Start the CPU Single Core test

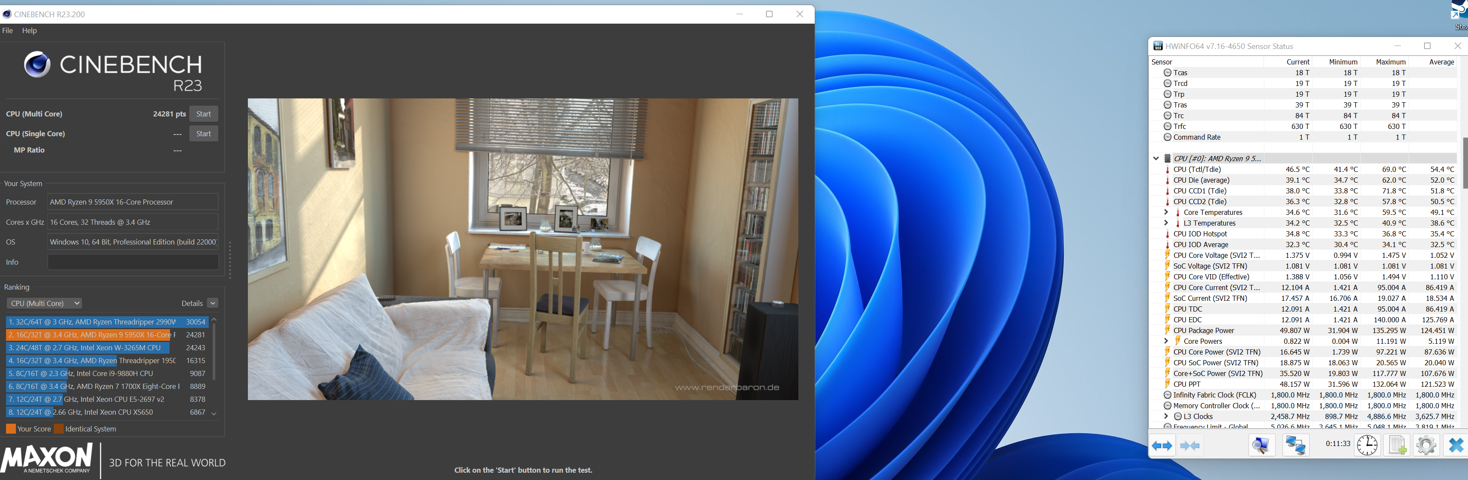(x=204, y=134)
